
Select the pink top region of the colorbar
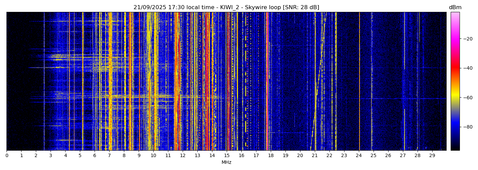tap(455, 20)
